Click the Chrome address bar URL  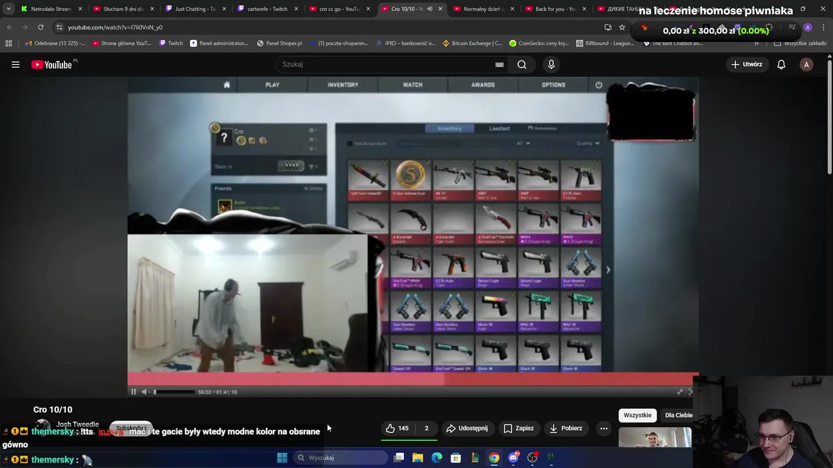pyautogui.click(x=115, y=27)
